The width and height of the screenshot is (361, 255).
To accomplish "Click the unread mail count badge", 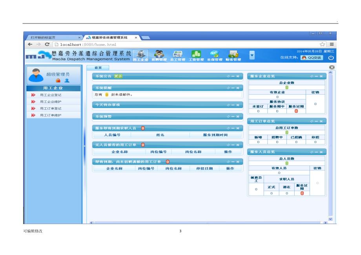I will (107, 95).
